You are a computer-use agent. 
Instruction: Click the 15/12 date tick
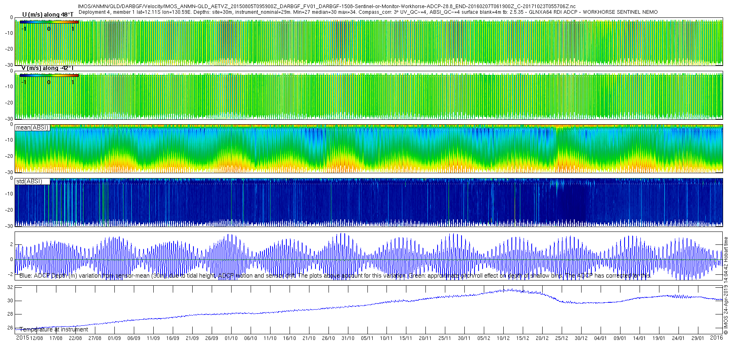pos(523,338)
